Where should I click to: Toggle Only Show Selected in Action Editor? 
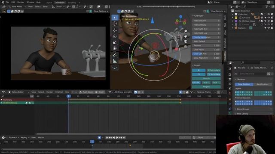[x=180, y=92]
